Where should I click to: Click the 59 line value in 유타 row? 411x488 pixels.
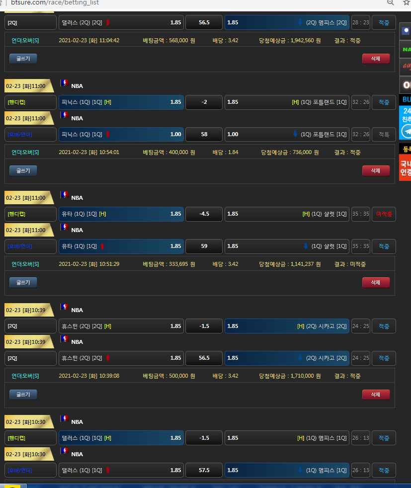(204, 246)
